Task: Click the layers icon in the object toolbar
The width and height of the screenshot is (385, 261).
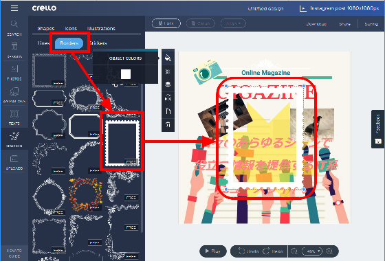Action: (x=168, y=84)
